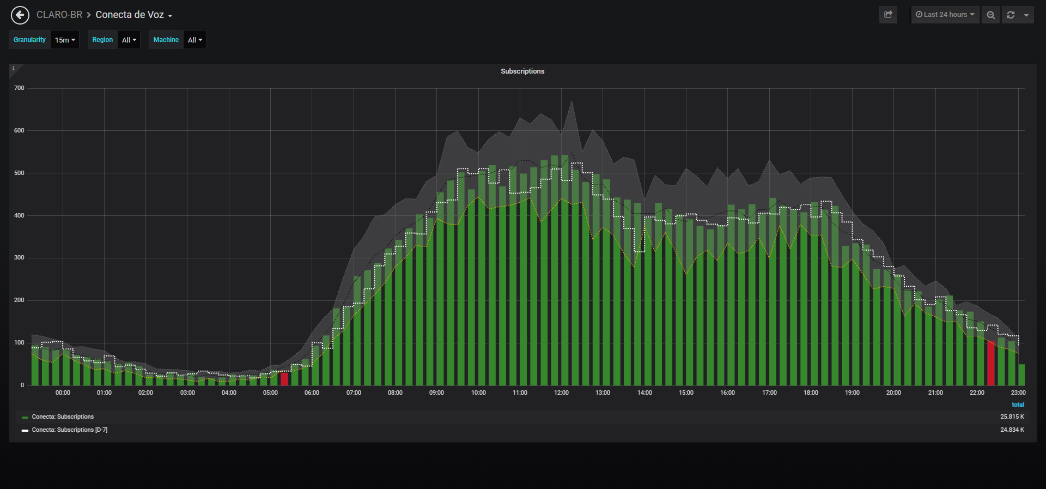Click the 24.834 K total value
The height and width of the screenshot is (489, 1046).
pos(1012,430)
